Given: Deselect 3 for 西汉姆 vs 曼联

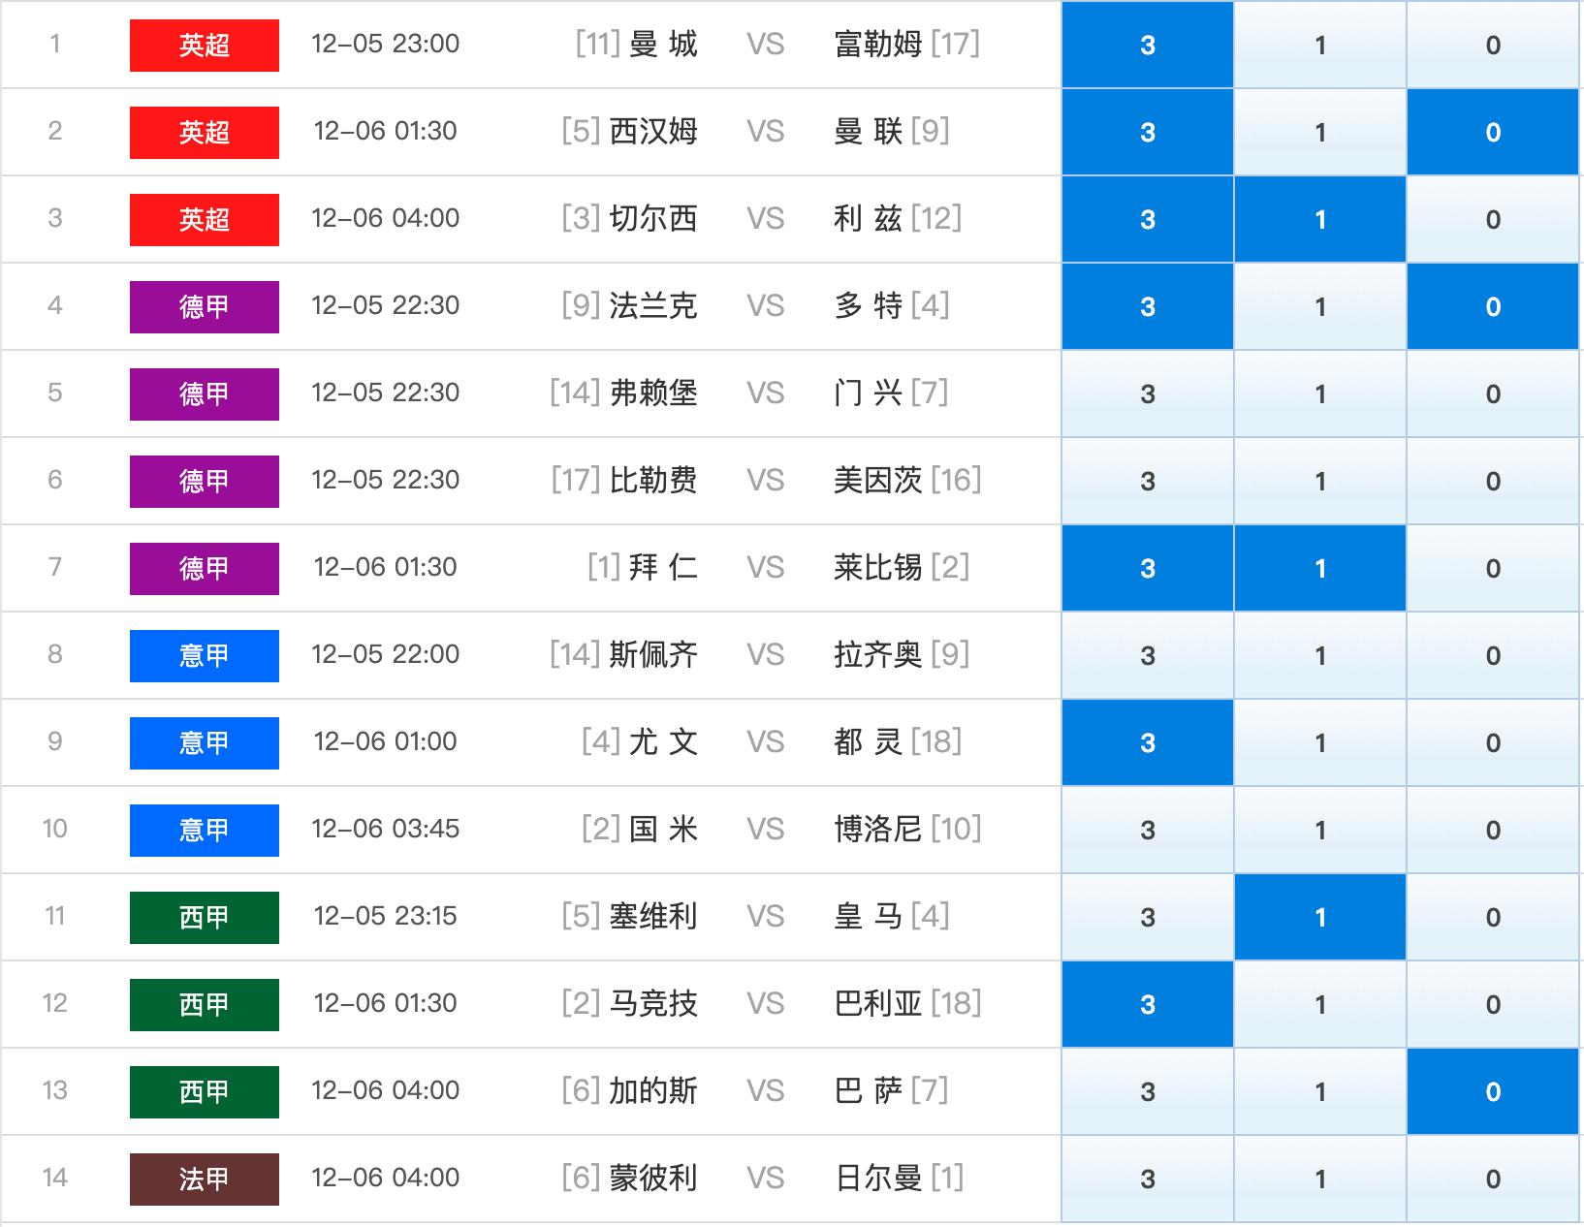Looking at the screenshot, I should (1148, 132).
